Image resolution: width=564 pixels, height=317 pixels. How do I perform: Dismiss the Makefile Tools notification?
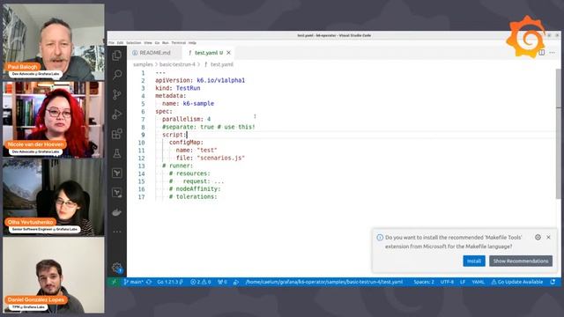click(548, 237)
